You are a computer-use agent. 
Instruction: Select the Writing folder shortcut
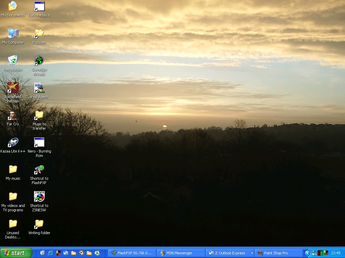coord(39,224)
